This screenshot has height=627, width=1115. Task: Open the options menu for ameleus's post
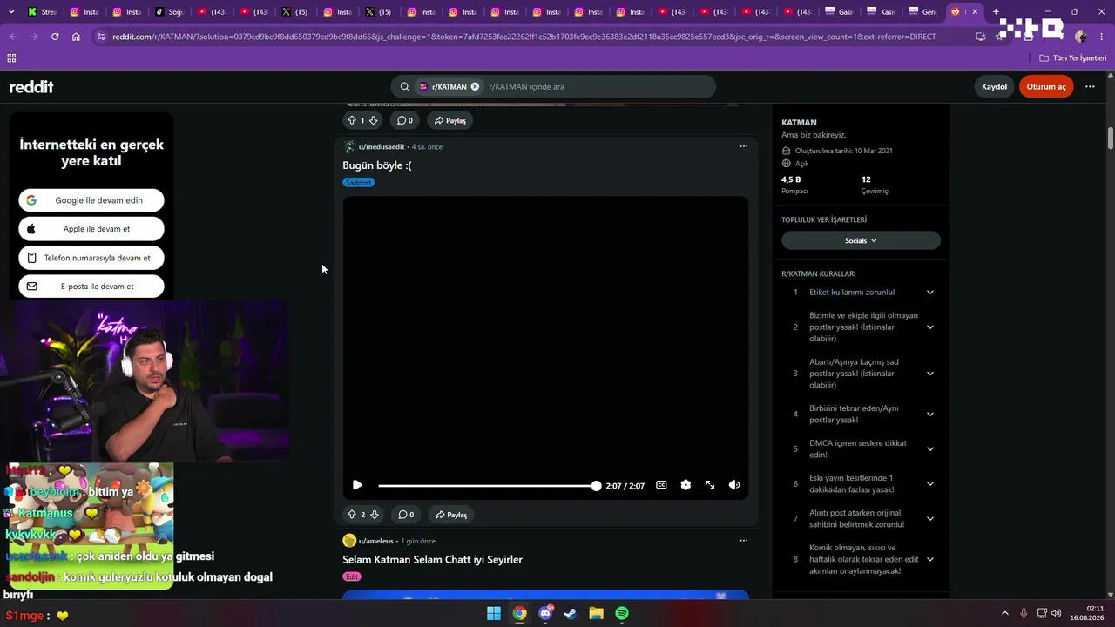744,541
